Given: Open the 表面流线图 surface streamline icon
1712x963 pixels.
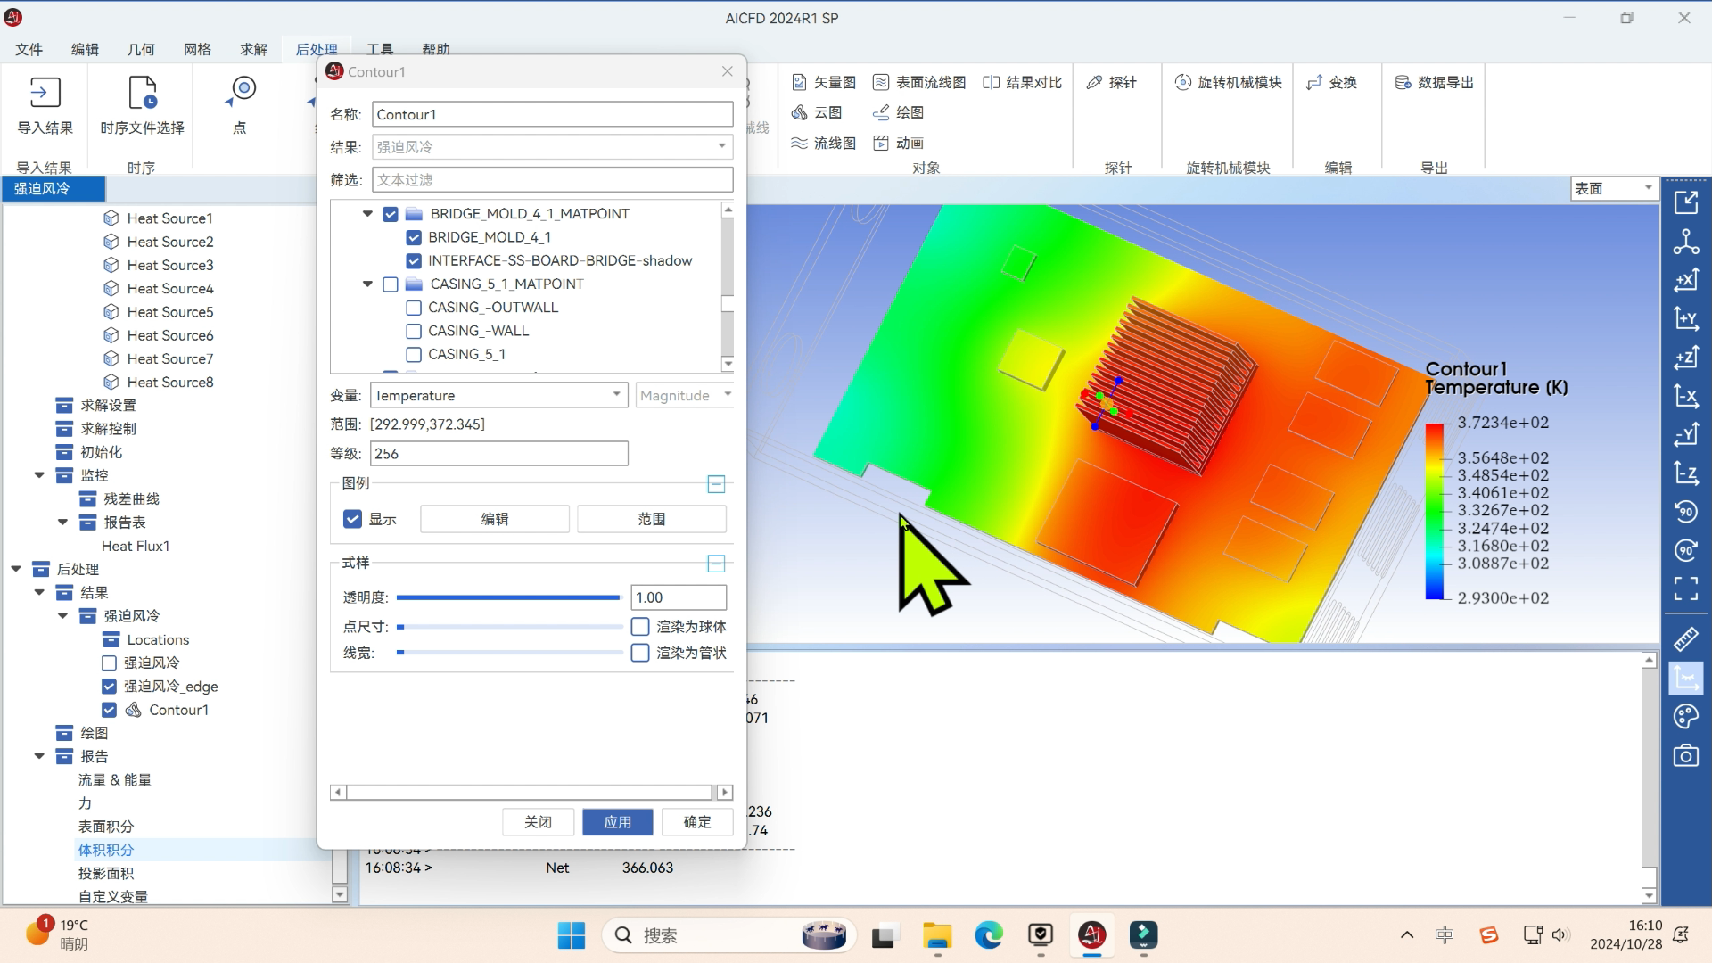Looking at the screenshot, I should pos(883,81).
